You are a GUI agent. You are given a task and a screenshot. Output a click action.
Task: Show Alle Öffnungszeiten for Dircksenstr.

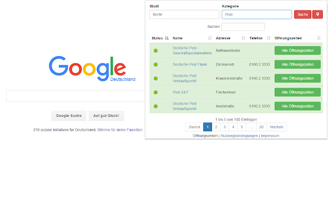pos(297,64)
